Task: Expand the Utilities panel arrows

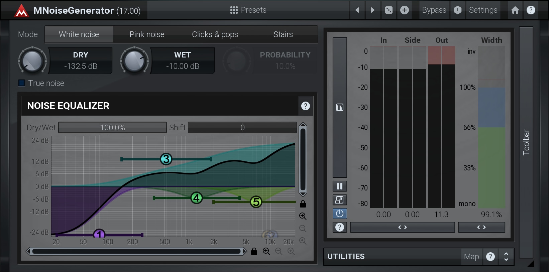Action: tap(506, 257)
